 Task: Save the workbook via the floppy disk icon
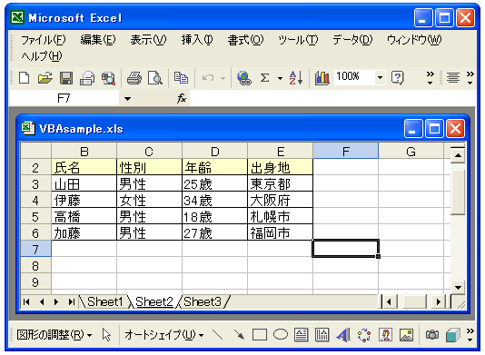[x=66, y=78]
